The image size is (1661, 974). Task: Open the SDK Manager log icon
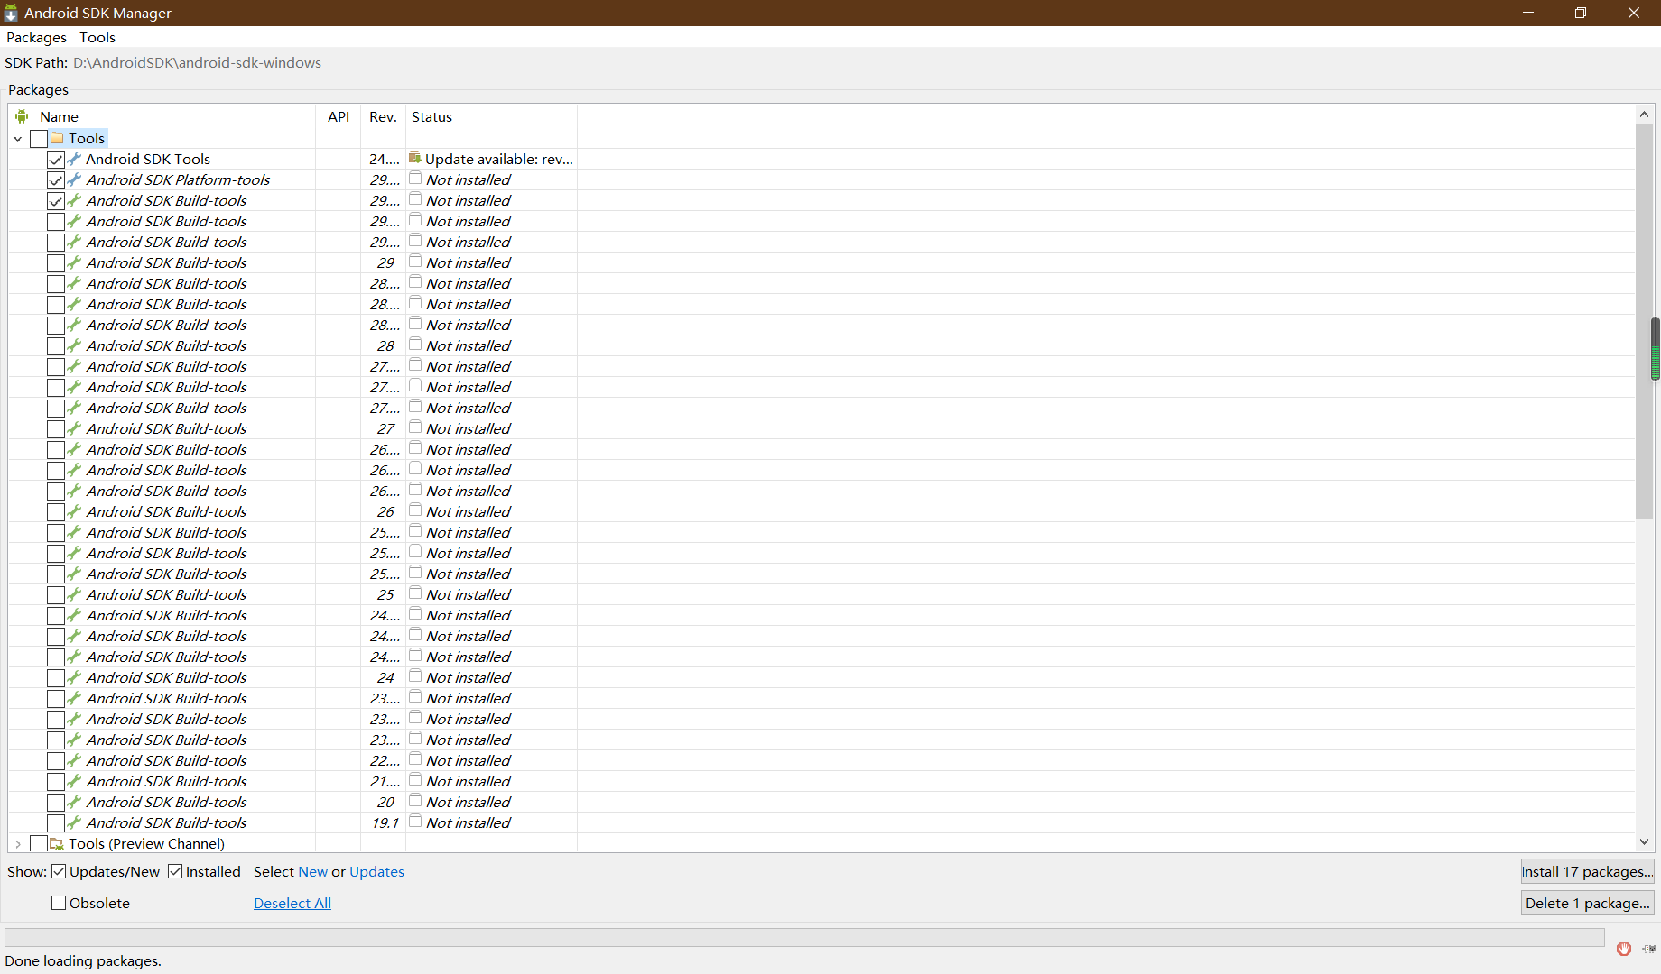tap(1649, 949)
